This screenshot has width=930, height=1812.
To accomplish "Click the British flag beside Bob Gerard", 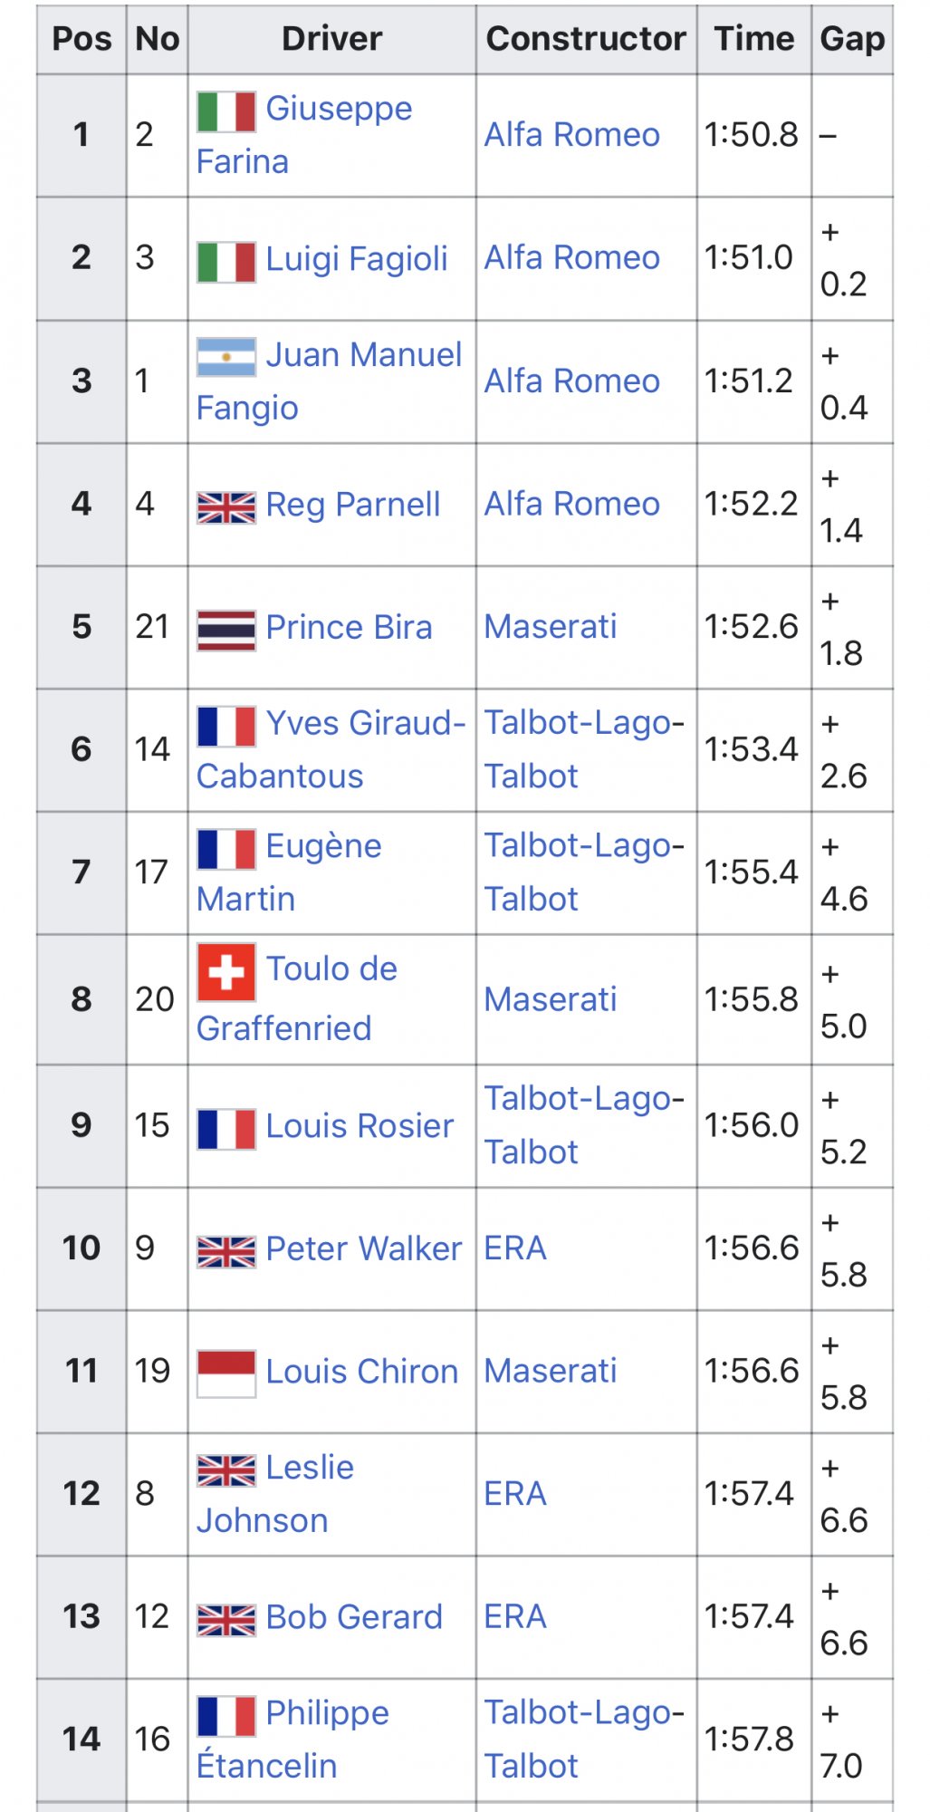I will [x=226, y=1620].
